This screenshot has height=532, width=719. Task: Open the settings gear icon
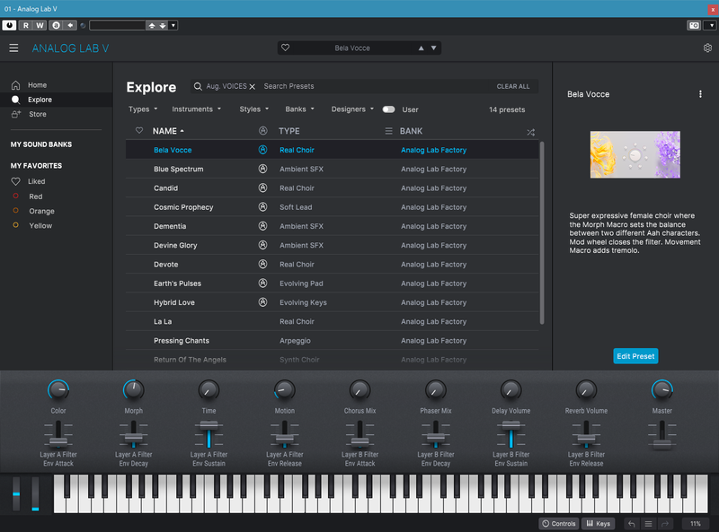point(707,48)
